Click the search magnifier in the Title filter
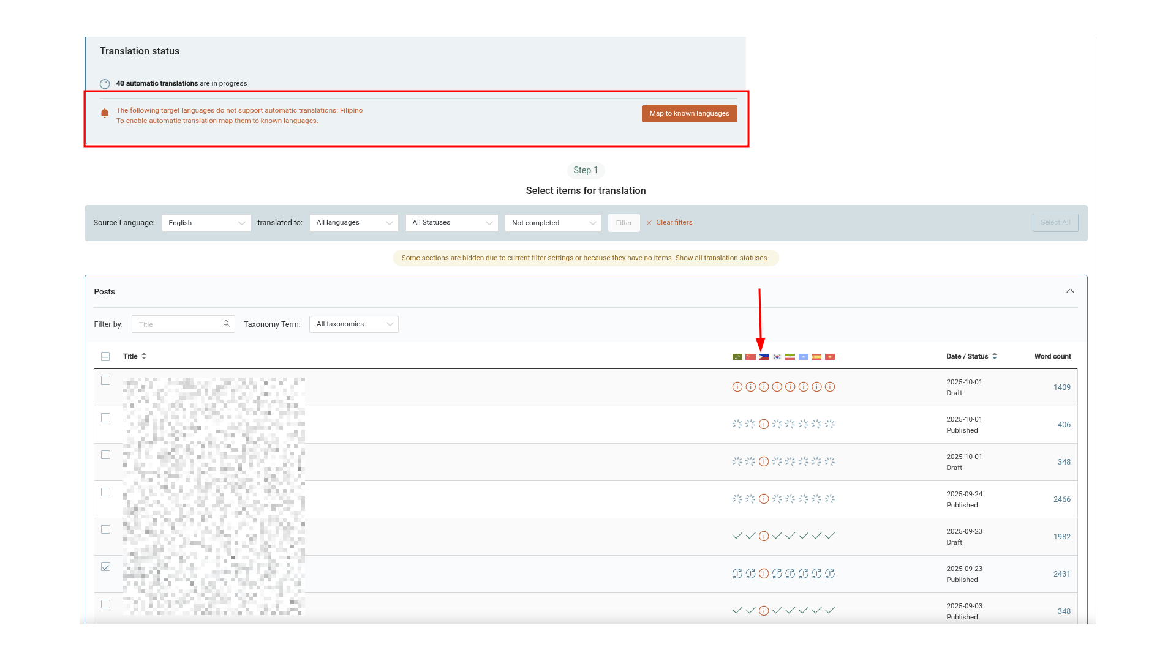 pos(227,324)
